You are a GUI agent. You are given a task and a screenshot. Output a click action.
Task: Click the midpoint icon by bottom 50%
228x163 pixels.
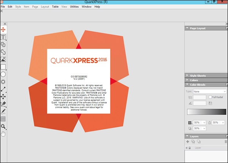click(190, 128)
